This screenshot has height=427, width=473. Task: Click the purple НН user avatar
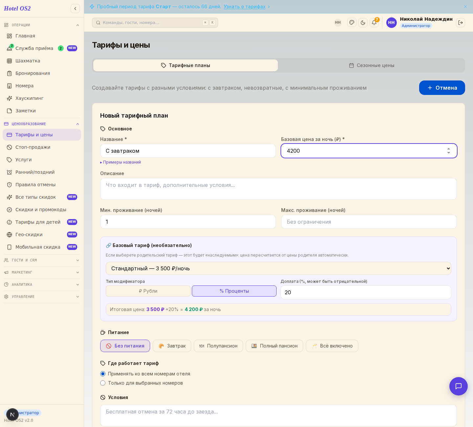tap(391, 23)
